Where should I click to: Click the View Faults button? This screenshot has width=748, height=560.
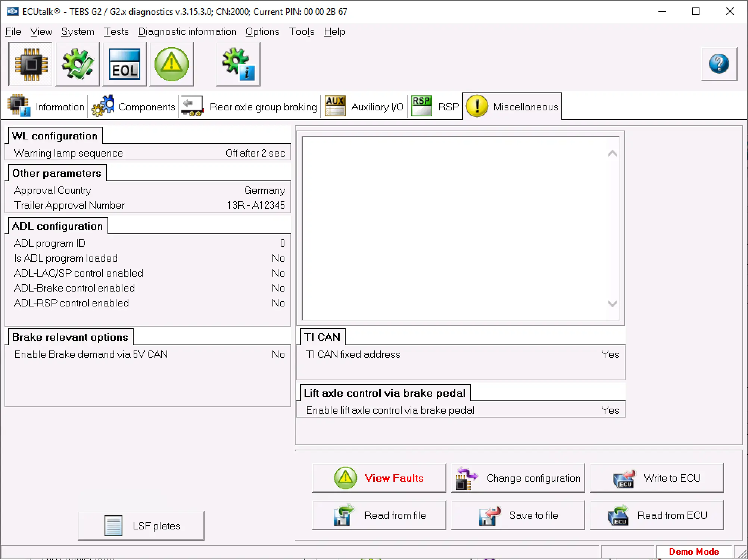(379, 478)
